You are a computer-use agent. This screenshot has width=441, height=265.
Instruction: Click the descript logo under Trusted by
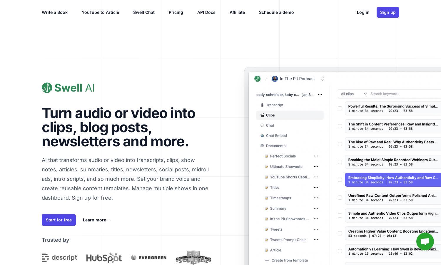click(x=59, y=258)
